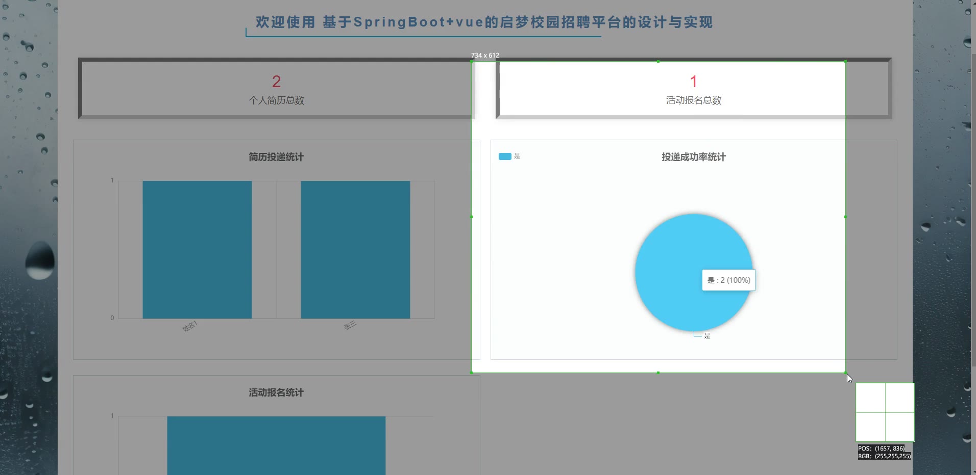
Task: Click the 活动报名总数 label
Action: (694, 100)
